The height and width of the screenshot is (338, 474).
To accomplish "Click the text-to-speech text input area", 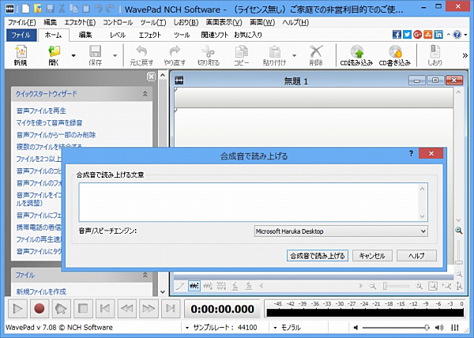I will 254,202.
